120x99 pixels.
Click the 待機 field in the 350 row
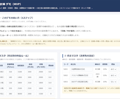click(x=41, y=72)
